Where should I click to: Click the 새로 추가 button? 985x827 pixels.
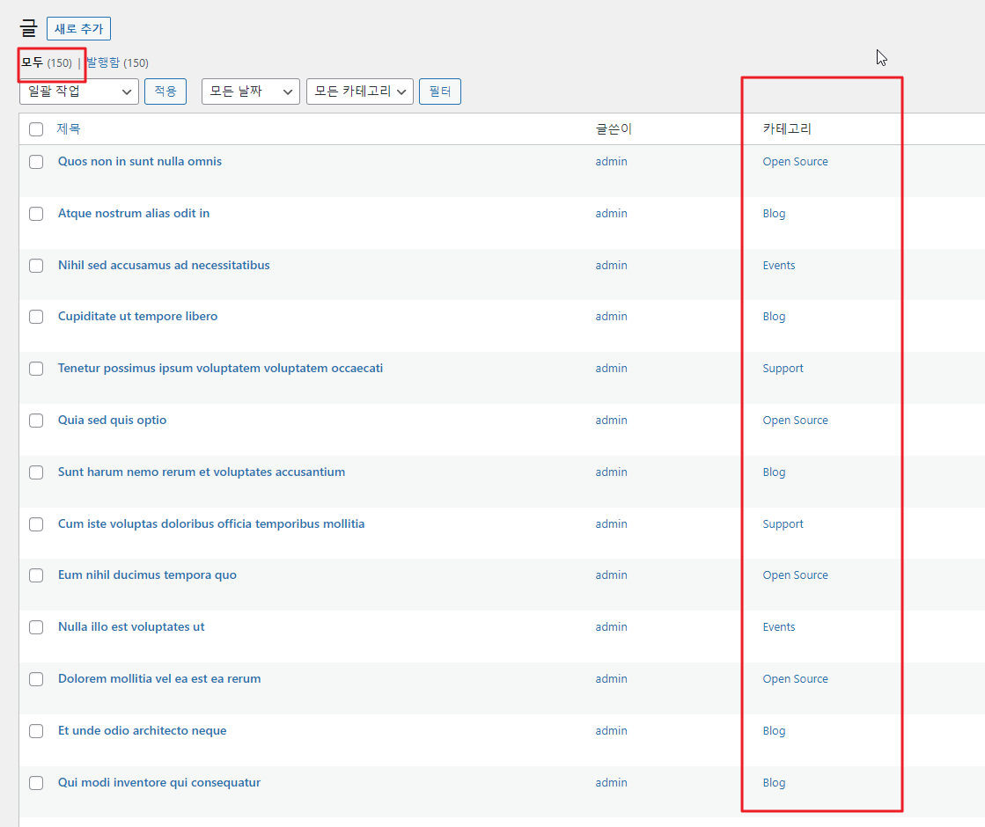click(78, 29)
